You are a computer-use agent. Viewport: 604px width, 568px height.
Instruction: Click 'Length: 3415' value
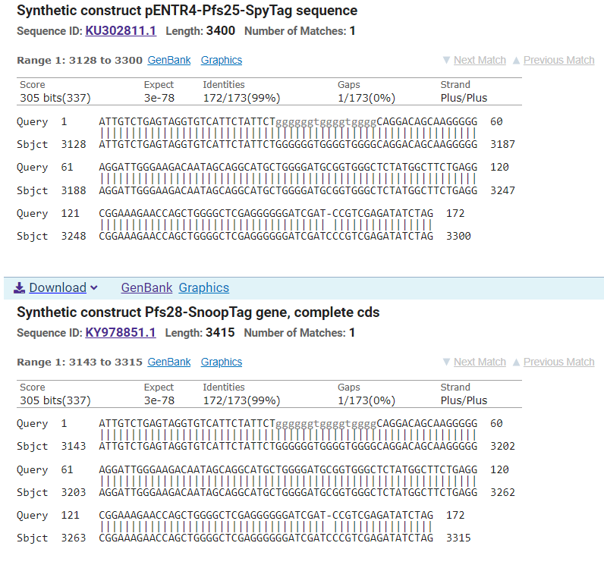[200, 333]
